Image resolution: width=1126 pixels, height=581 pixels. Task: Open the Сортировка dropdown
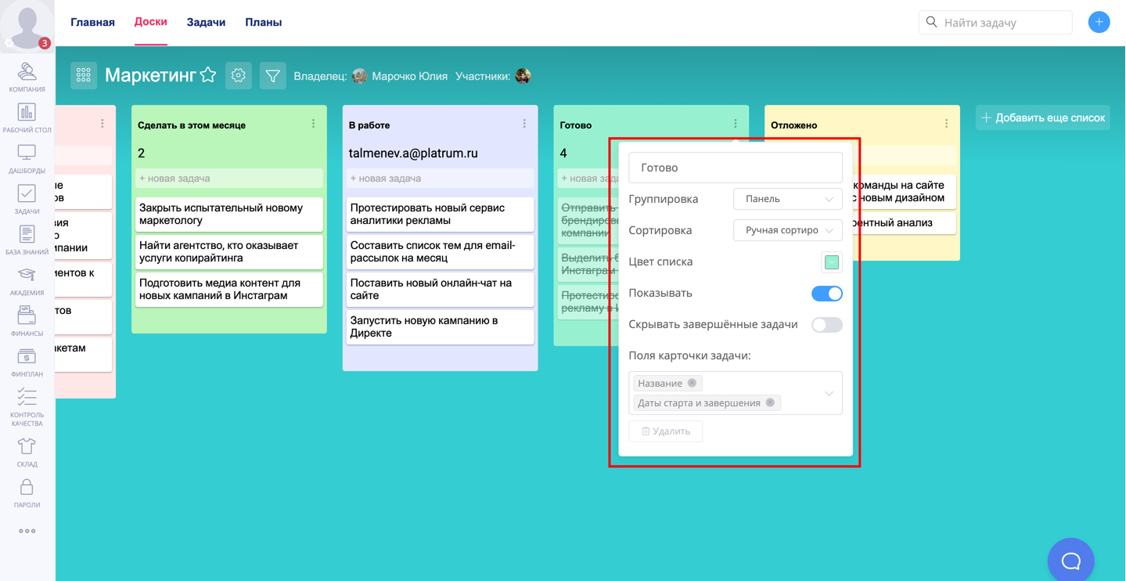(787, 230)
